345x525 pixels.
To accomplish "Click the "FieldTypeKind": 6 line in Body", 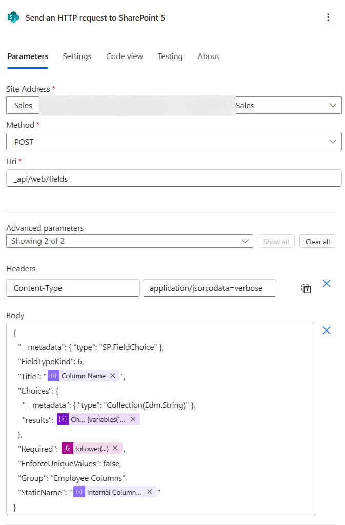I will 51,362.
